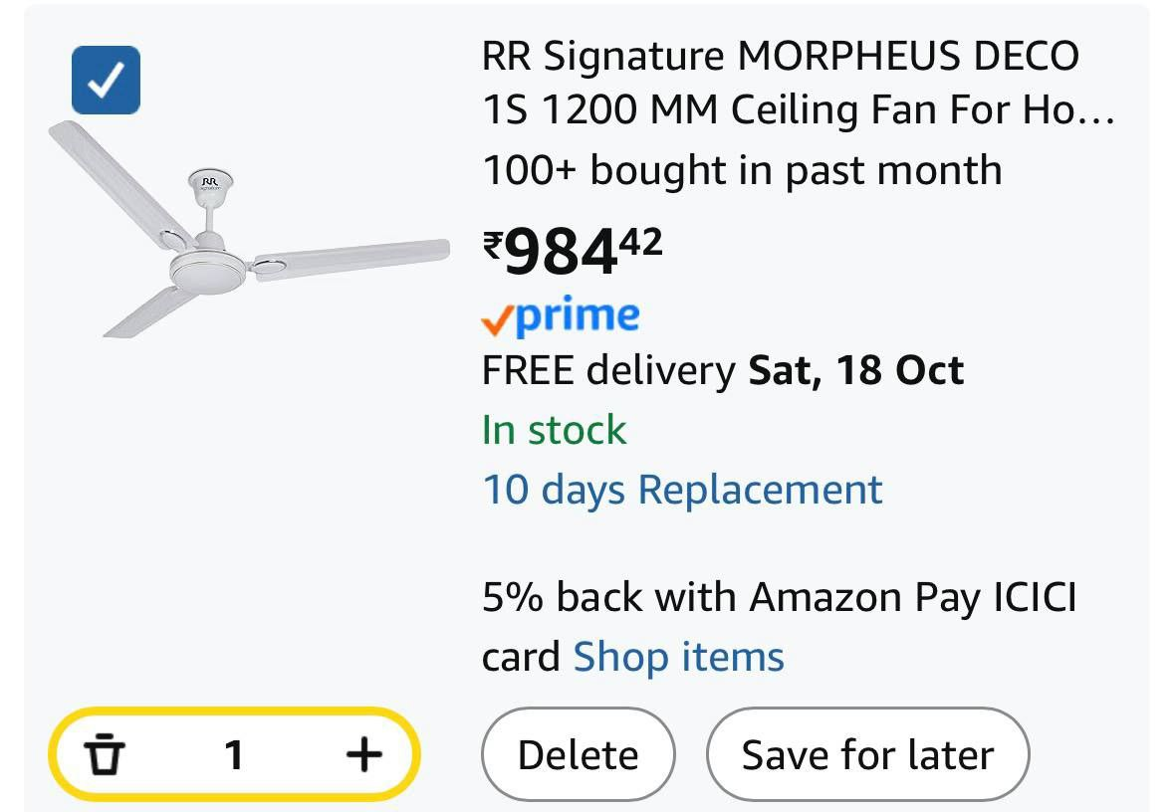
Task: Open the 10 days Replacement policy
Action: coord(681,489)
